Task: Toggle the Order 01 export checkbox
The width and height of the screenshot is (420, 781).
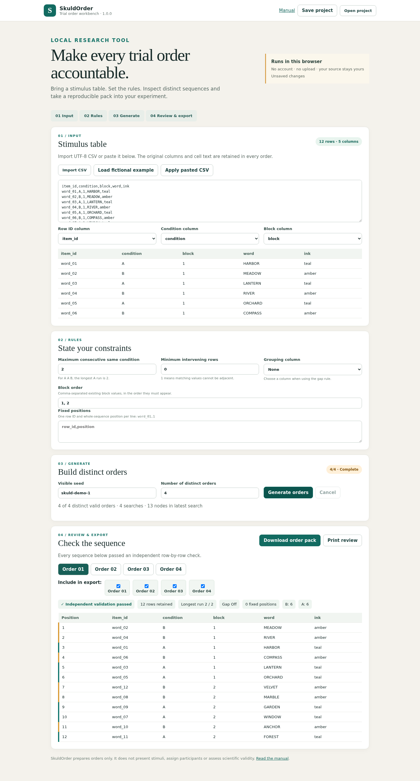Action: coord(118,586)
